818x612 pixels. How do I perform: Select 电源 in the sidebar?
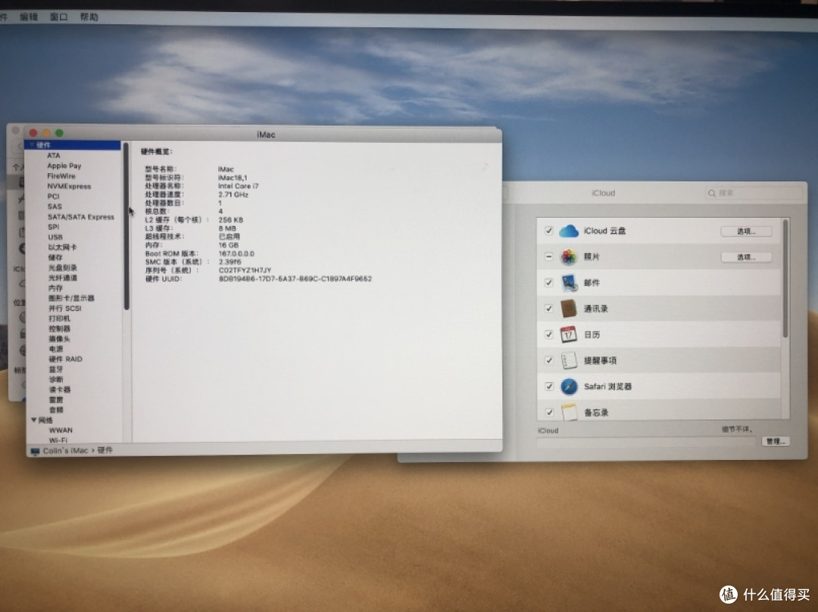pos(56,349)
